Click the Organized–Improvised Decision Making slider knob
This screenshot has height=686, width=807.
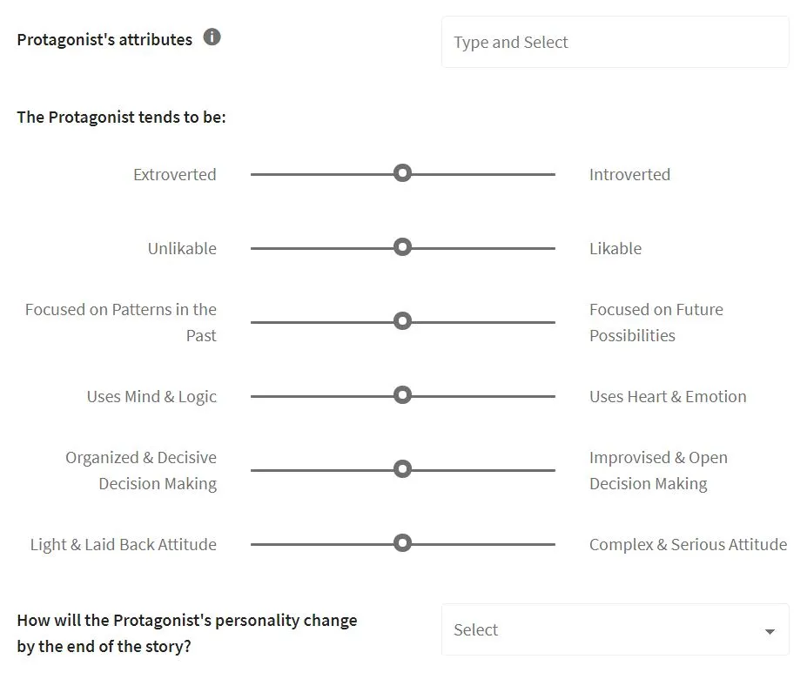point(402,469)
